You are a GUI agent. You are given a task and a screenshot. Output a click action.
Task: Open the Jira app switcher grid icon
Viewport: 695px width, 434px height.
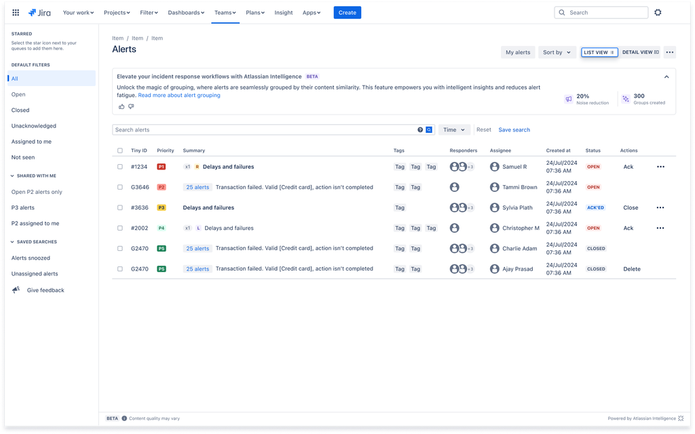15,12
